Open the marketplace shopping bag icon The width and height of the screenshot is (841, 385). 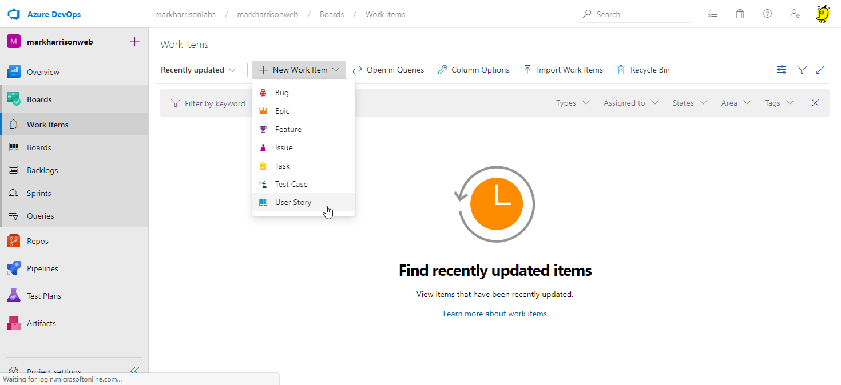[740, 14]
